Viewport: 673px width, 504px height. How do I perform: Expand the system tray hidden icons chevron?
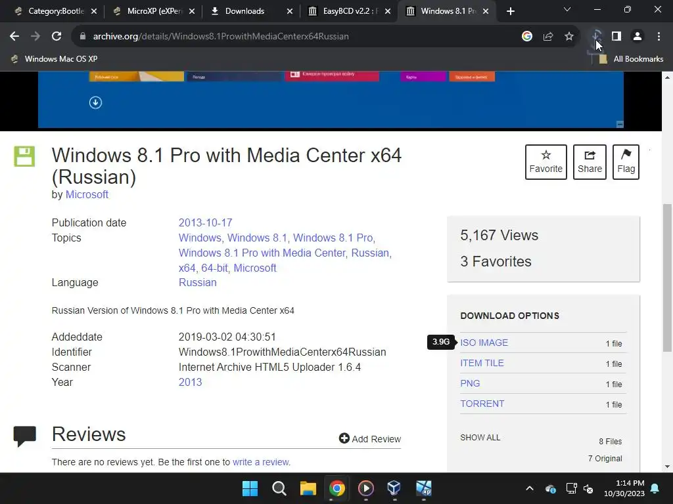(x=530, y=488)
